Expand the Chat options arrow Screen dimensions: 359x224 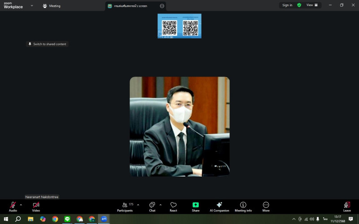click(160, 205)
